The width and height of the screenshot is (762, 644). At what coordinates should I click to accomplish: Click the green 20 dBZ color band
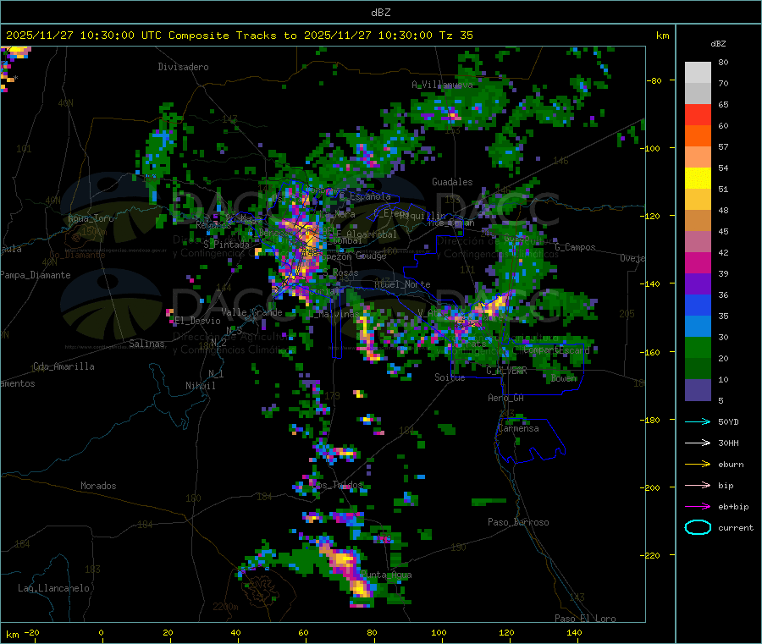point(698,347)
